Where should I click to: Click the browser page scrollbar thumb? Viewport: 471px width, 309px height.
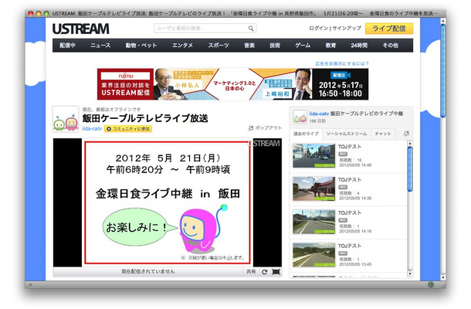(x=442, y=71)
